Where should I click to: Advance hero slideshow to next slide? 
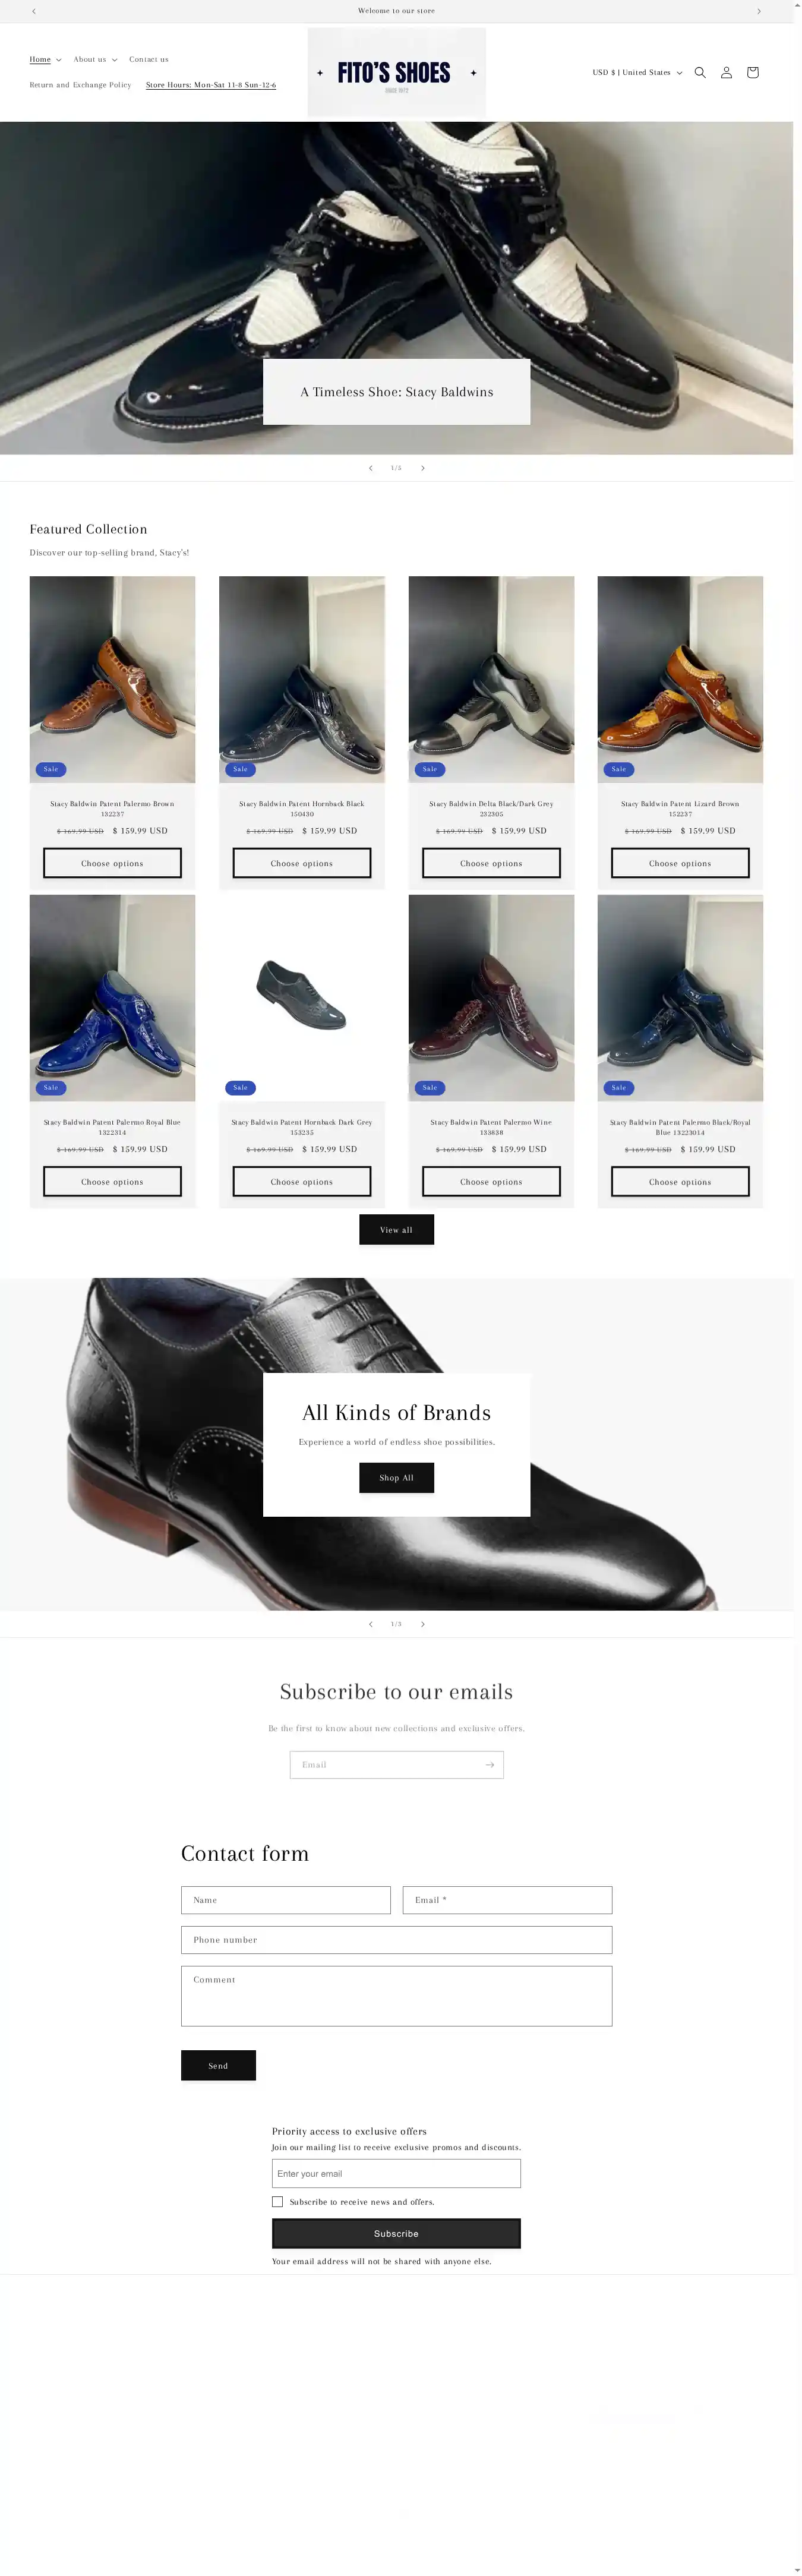pos(423,468)
